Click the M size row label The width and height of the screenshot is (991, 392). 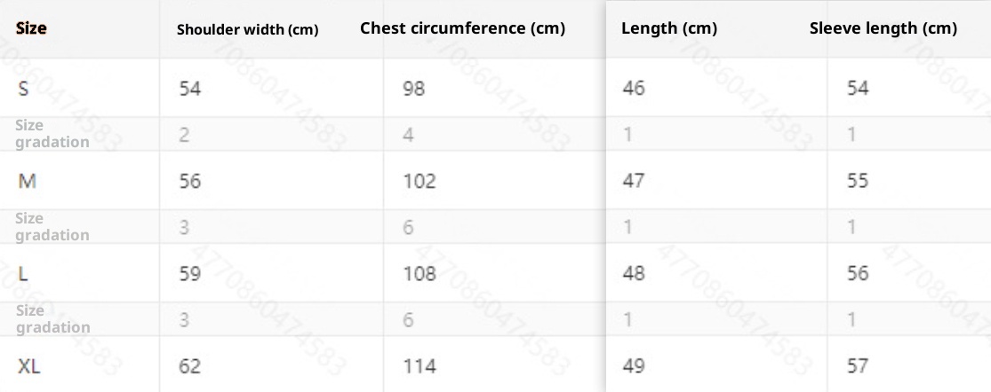(27, 181)
